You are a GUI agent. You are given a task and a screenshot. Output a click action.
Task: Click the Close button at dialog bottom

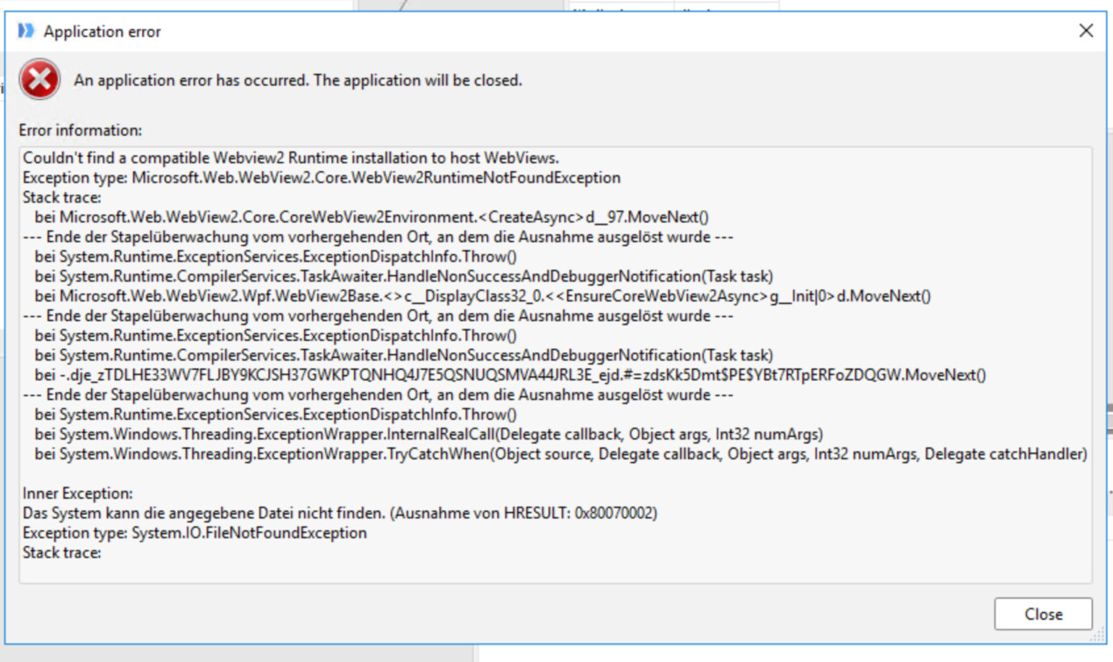point(1043,614)
